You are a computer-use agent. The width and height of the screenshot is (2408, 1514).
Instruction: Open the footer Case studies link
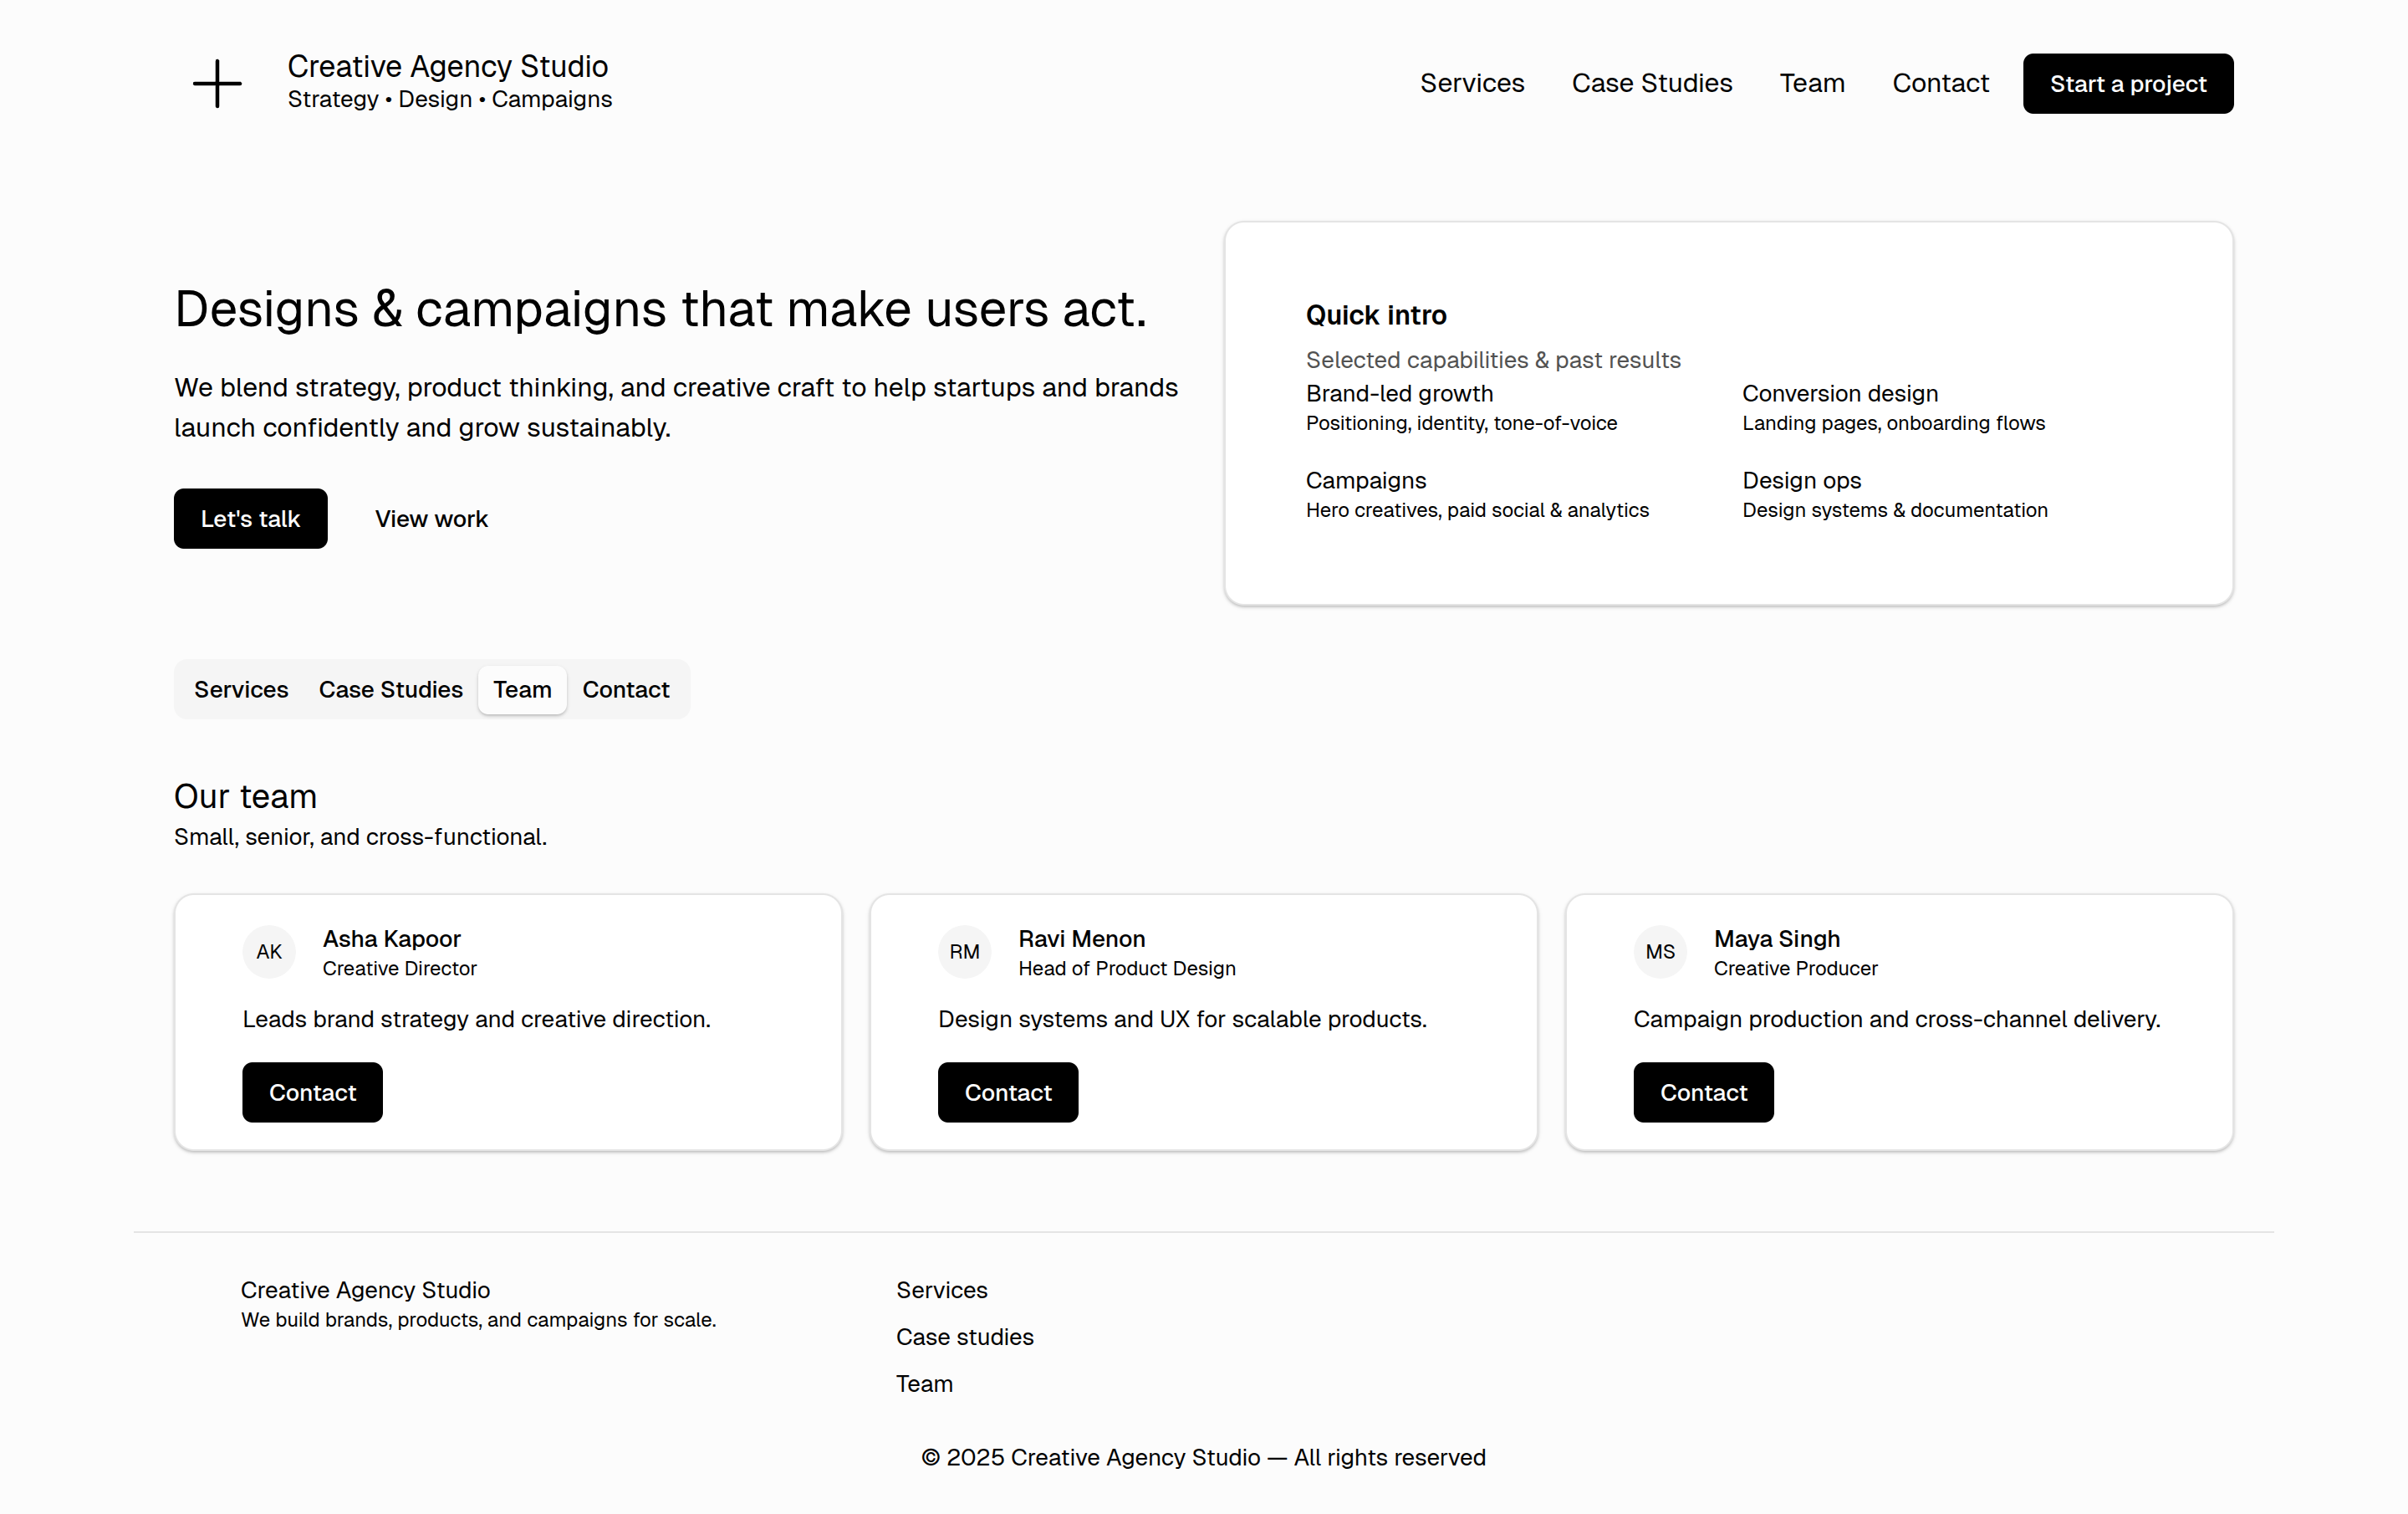pyautogui.click(x=964, y=1337)
